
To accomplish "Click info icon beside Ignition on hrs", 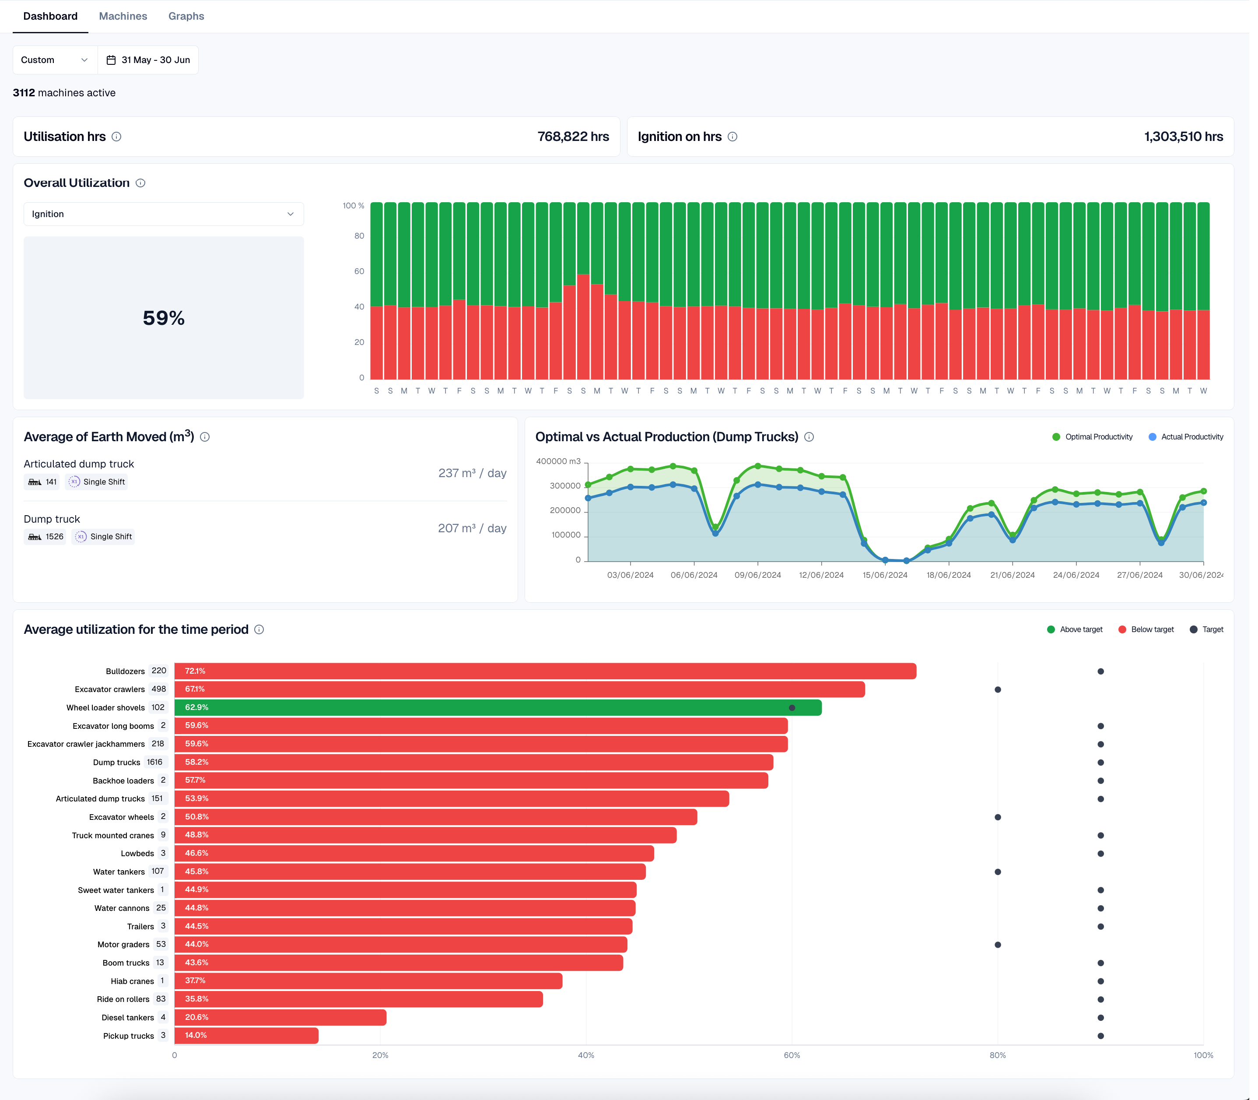I will tap(732, 137).
